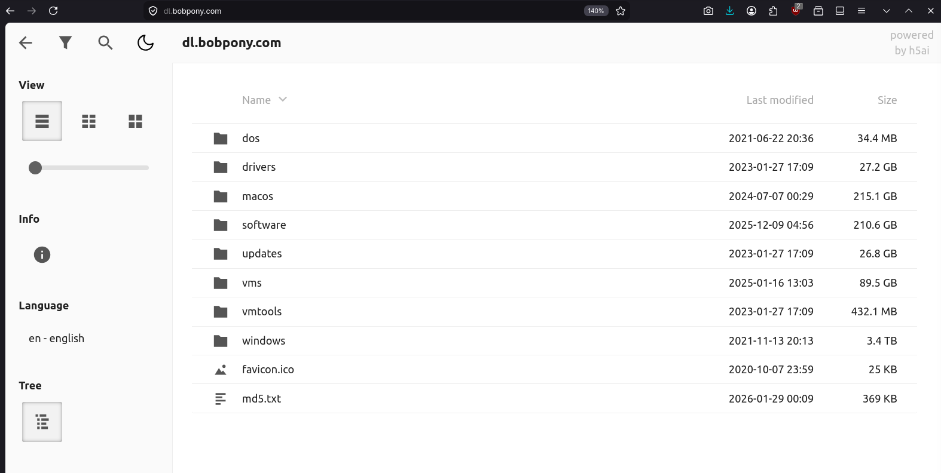This screenshot has width=941, height=473.
Task: Toggle the Tree view button
Action: coord(42,422)
